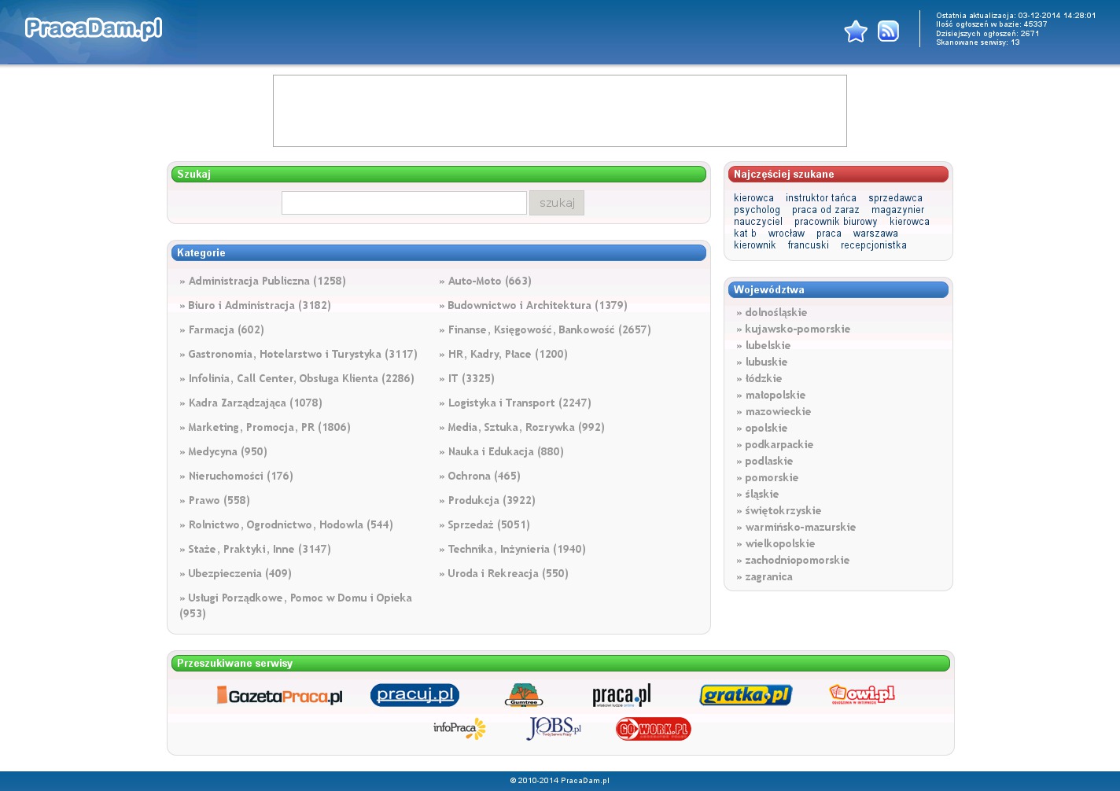
Task: Open the GoWork.pl logo
Action: click(654, 729)
